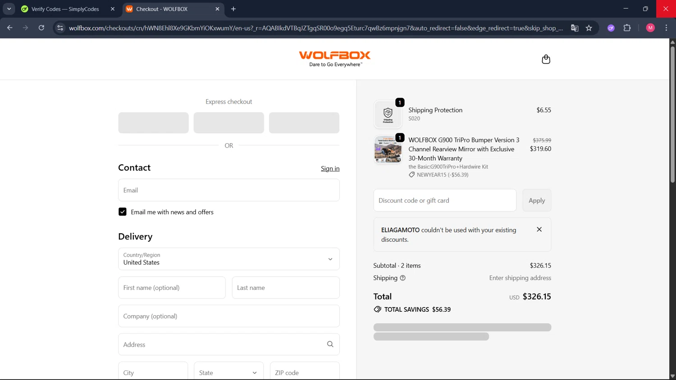
Task: Click the address search magnifier icon
Action: [330, 344]
